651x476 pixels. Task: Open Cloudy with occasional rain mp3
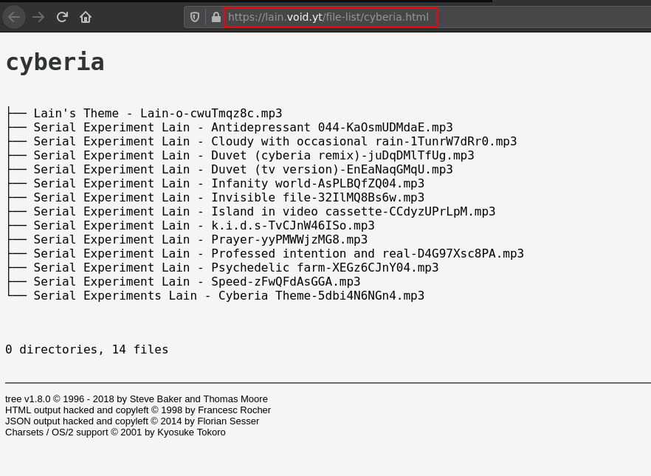click(x=275, y=142)
